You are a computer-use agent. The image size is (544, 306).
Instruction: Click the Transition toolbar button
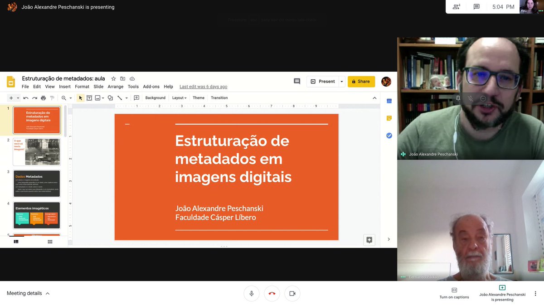point(219,98)
